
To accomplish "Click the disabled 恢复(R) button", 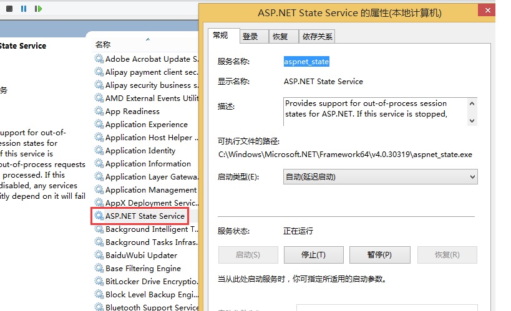I will pos(447,255).
